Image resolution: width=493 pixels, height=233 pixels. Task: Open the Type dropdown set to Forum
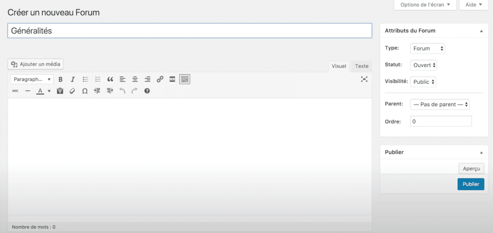click(428, 49)
